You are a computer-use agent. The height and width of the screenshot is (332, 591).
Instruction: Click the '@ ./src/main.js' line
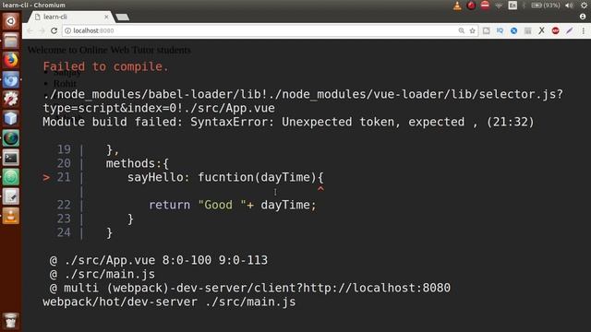pyautogui.click(x=103, y=274)
